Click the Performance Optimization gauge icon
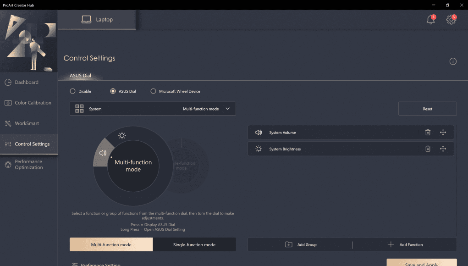The height and width of the screenshot is (266, 468). click(x=8, y=165)
